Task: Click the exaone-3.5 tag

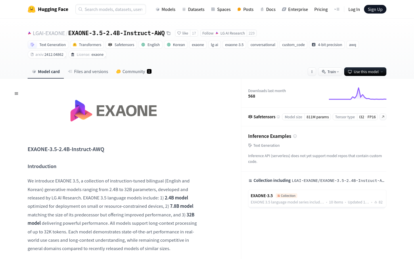Action: 234,45
